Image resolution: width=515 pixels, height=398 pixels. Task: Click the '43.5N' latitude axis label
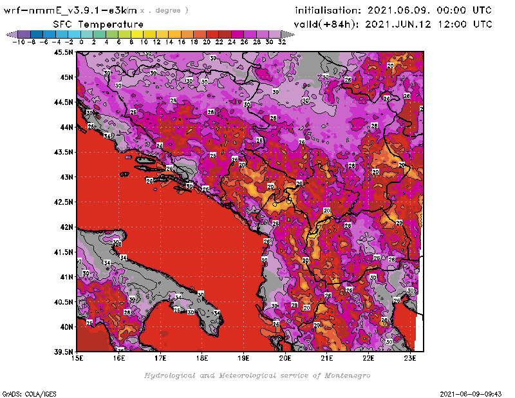(x=63, y=152)
